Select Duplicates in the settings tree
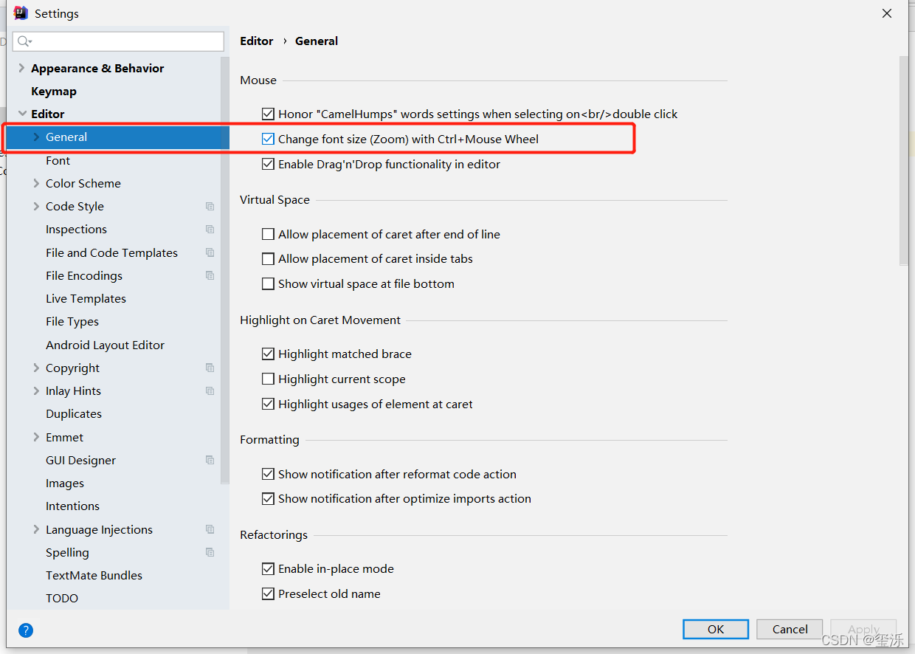 [74, 413]
